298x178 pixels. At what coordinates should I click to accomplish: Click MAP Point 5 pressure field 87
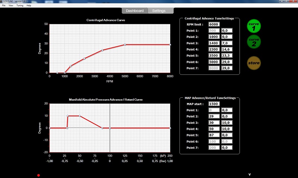214,135
